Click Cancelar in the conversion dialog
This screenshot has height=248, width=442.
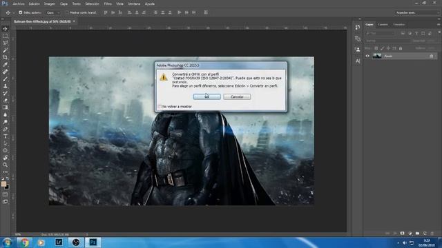pyautogui.click(x=237, y=96)
